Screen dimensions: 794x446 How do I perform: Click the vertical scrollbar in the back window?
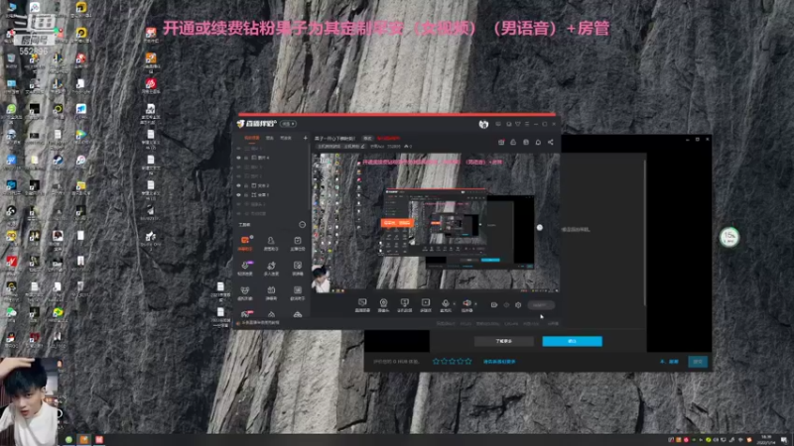coord(645,233)
